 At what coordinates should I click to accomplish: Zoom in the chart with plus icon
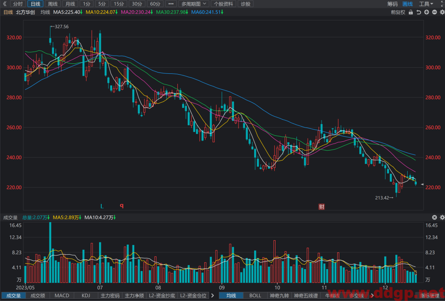click(427, 12)
